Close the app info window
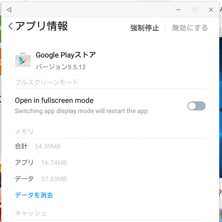 click(211, 9)
